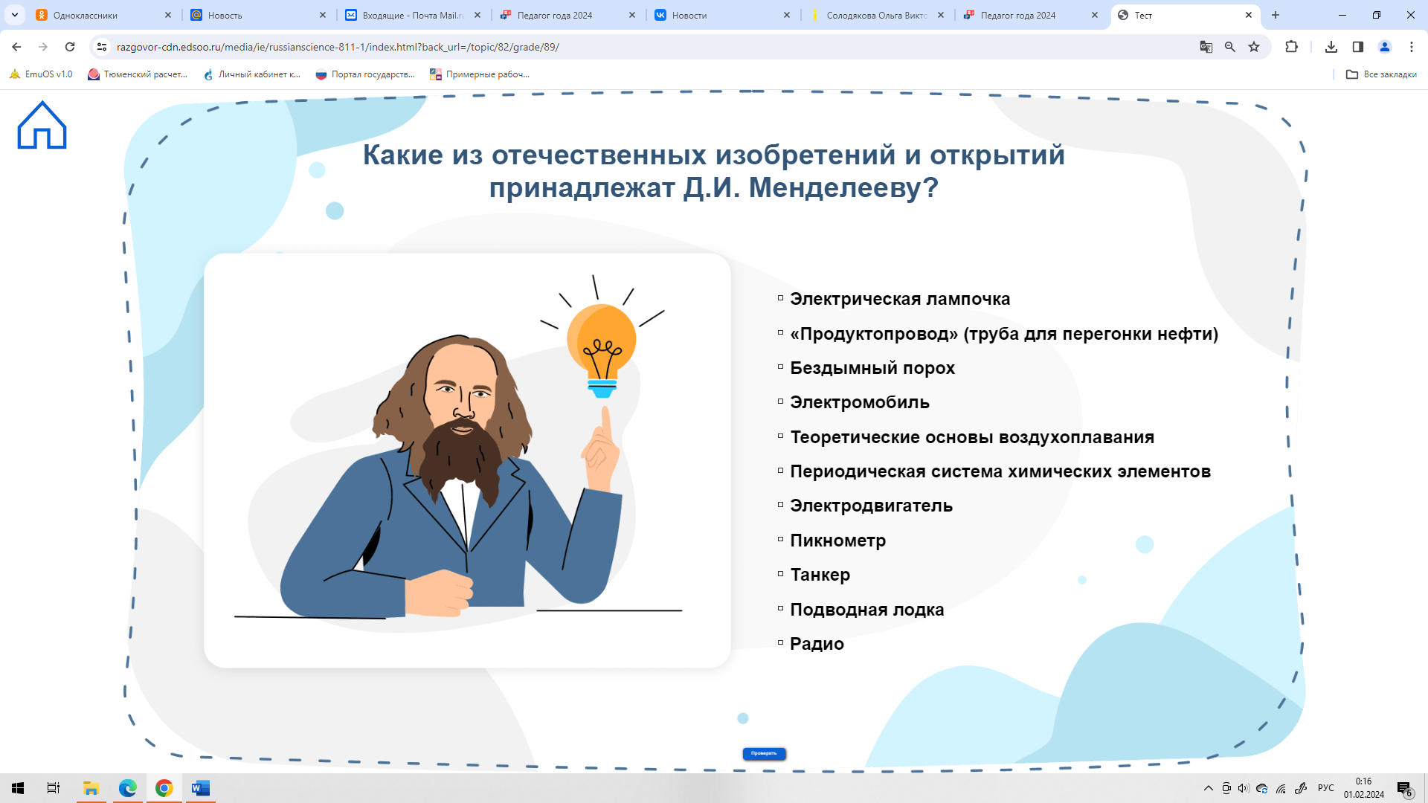This screenshot has height=803, width=1428.
Task: Switch the РУС input language
Action: [x=1325, y=788]
